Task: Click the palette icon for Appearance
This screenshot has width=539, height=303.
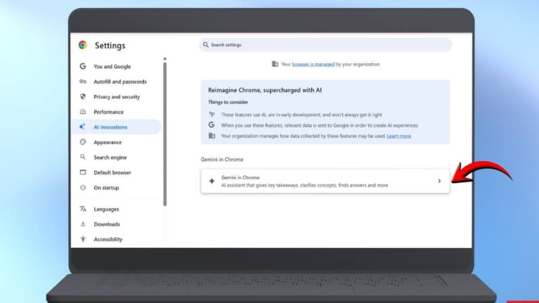Action: tap(83, 142)
